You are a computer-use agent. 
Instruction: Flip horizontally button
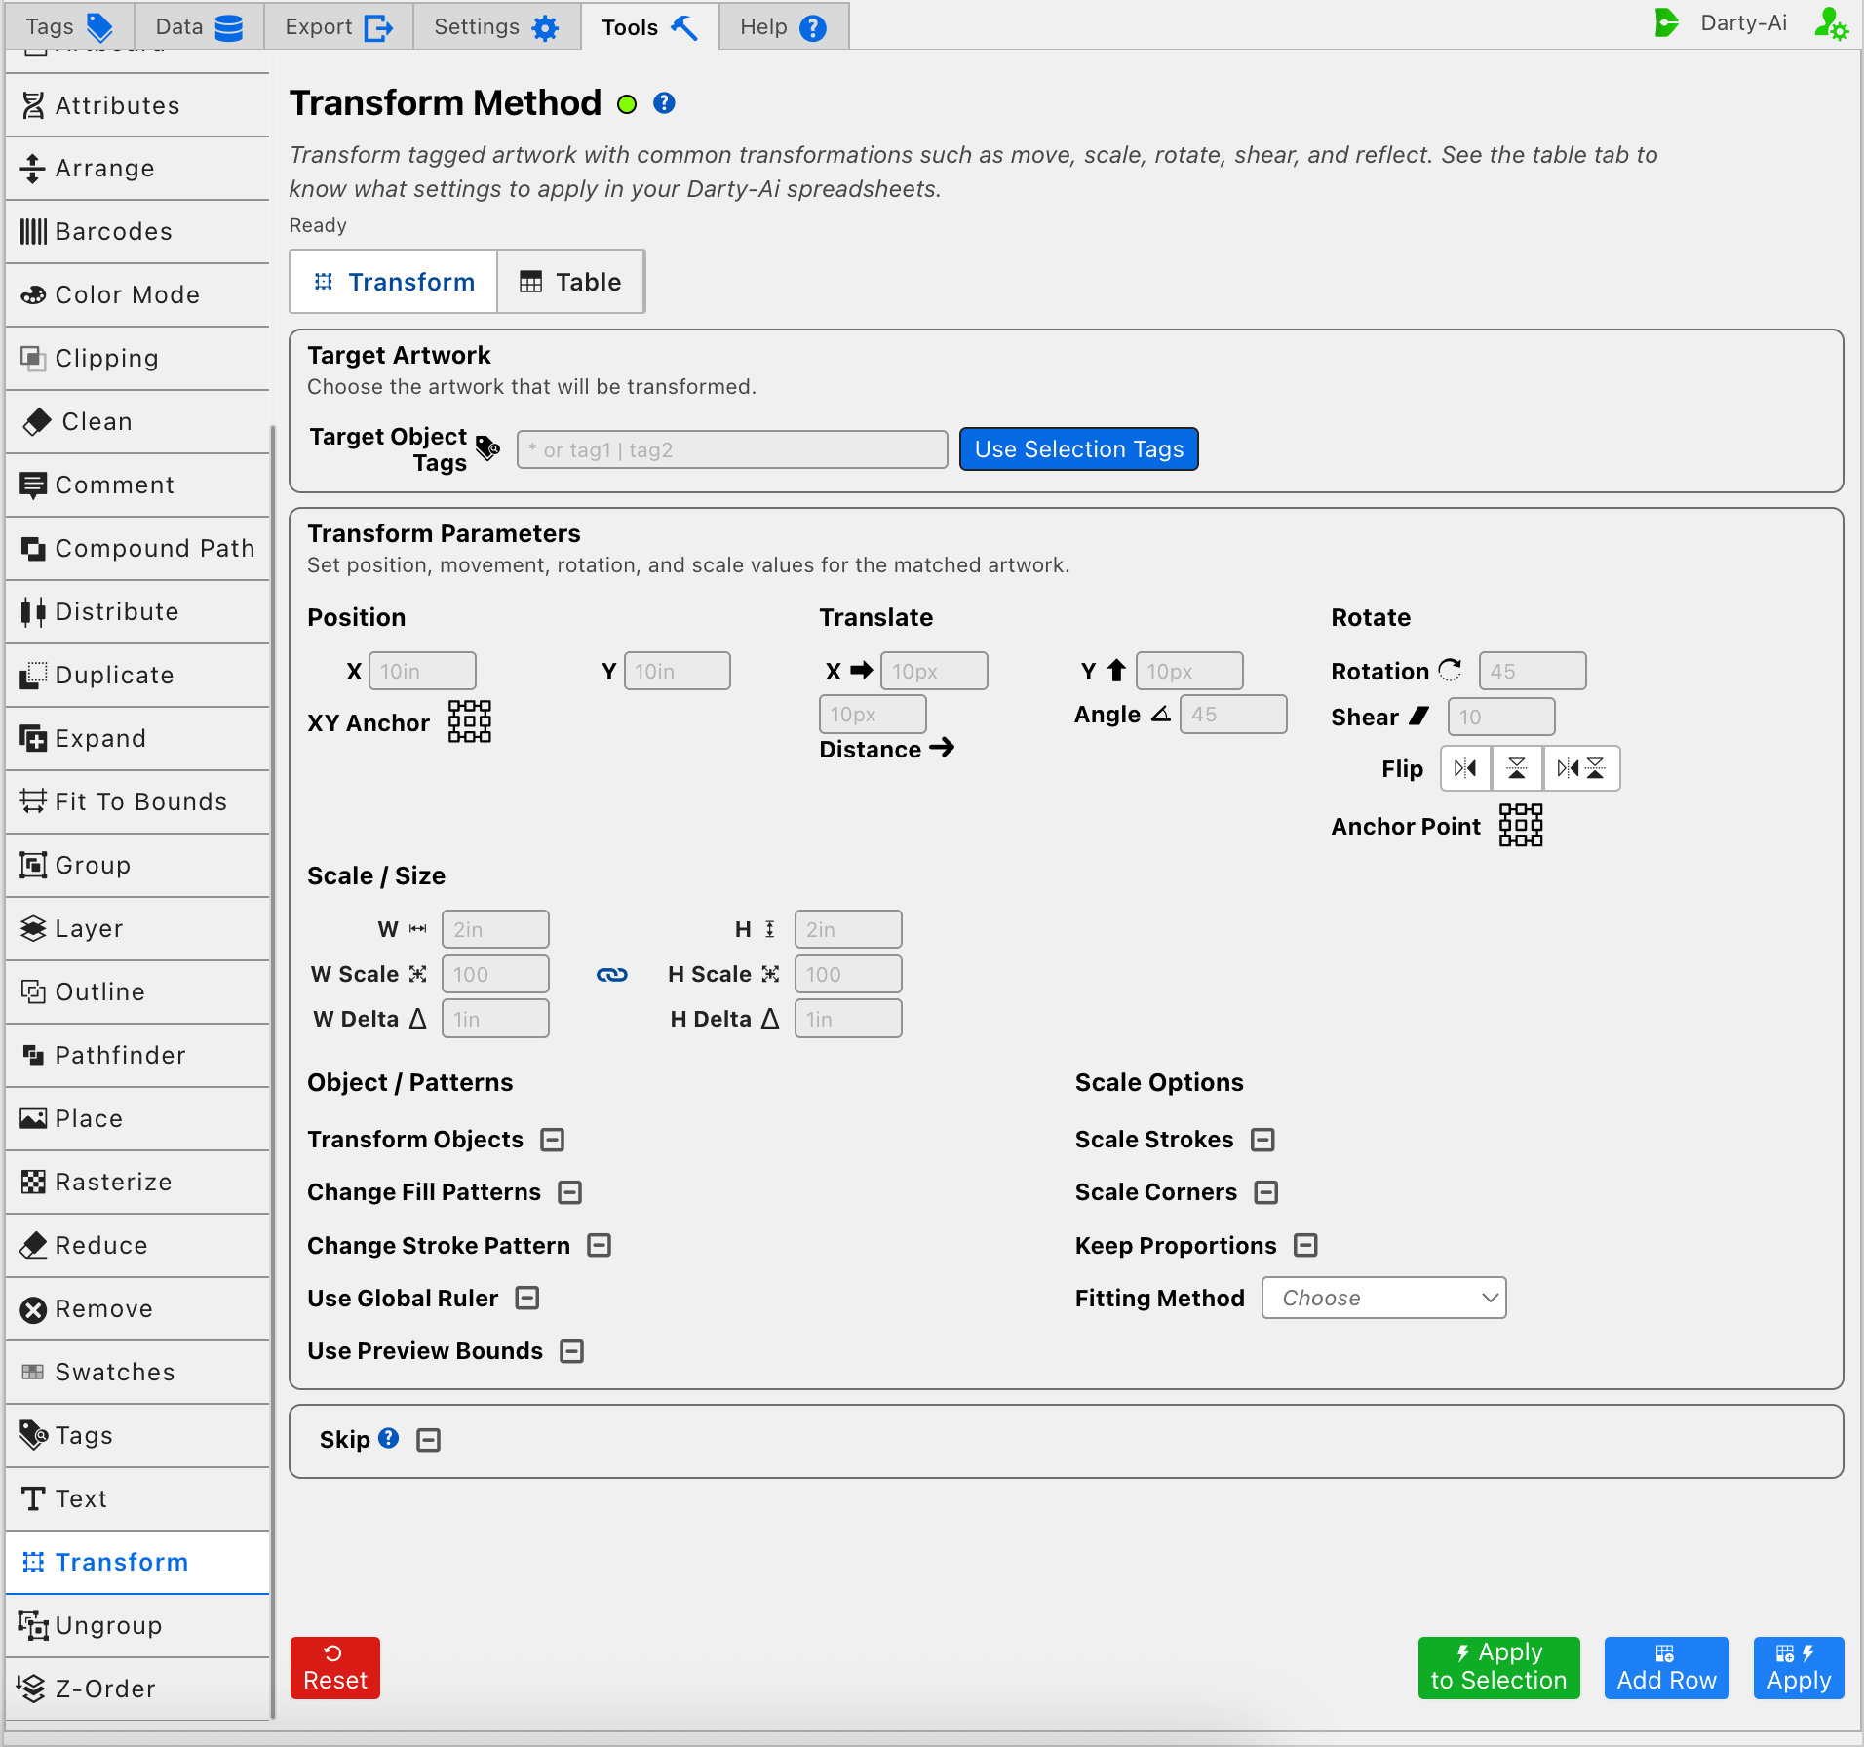pos(1465,768)
